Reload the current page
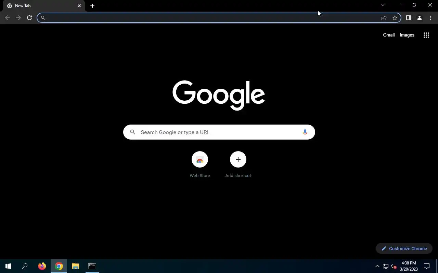This screenshot has height=273, width=438. 29,18
